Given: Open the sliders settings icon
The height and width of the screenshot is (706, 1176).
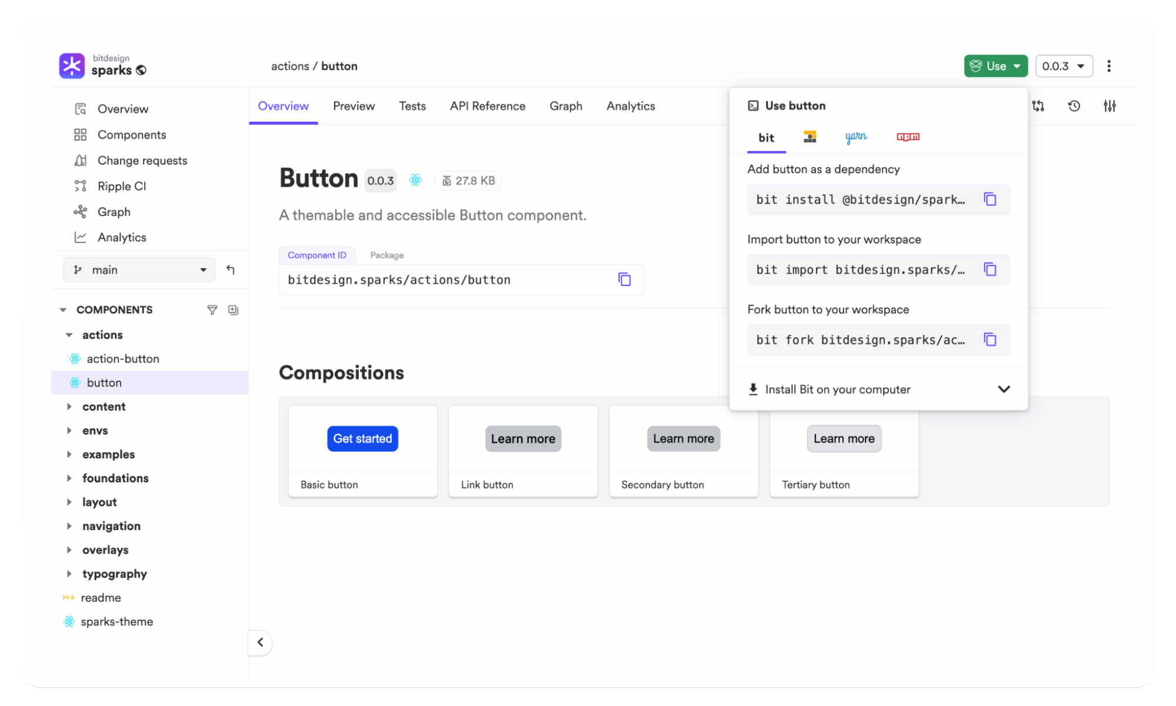Looking at the screenshot, I should coord(1110,106).
